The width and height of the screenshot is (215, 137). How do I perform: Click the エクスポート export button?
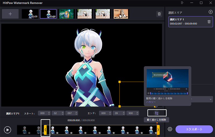pyautogui.click(x=194, y=129)
